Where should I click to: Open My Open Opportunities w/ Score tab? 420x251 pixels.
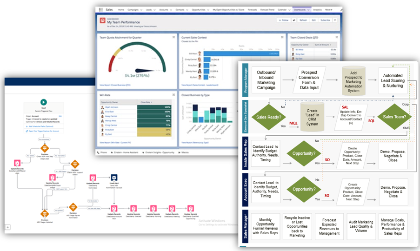(x=228, y=10)
